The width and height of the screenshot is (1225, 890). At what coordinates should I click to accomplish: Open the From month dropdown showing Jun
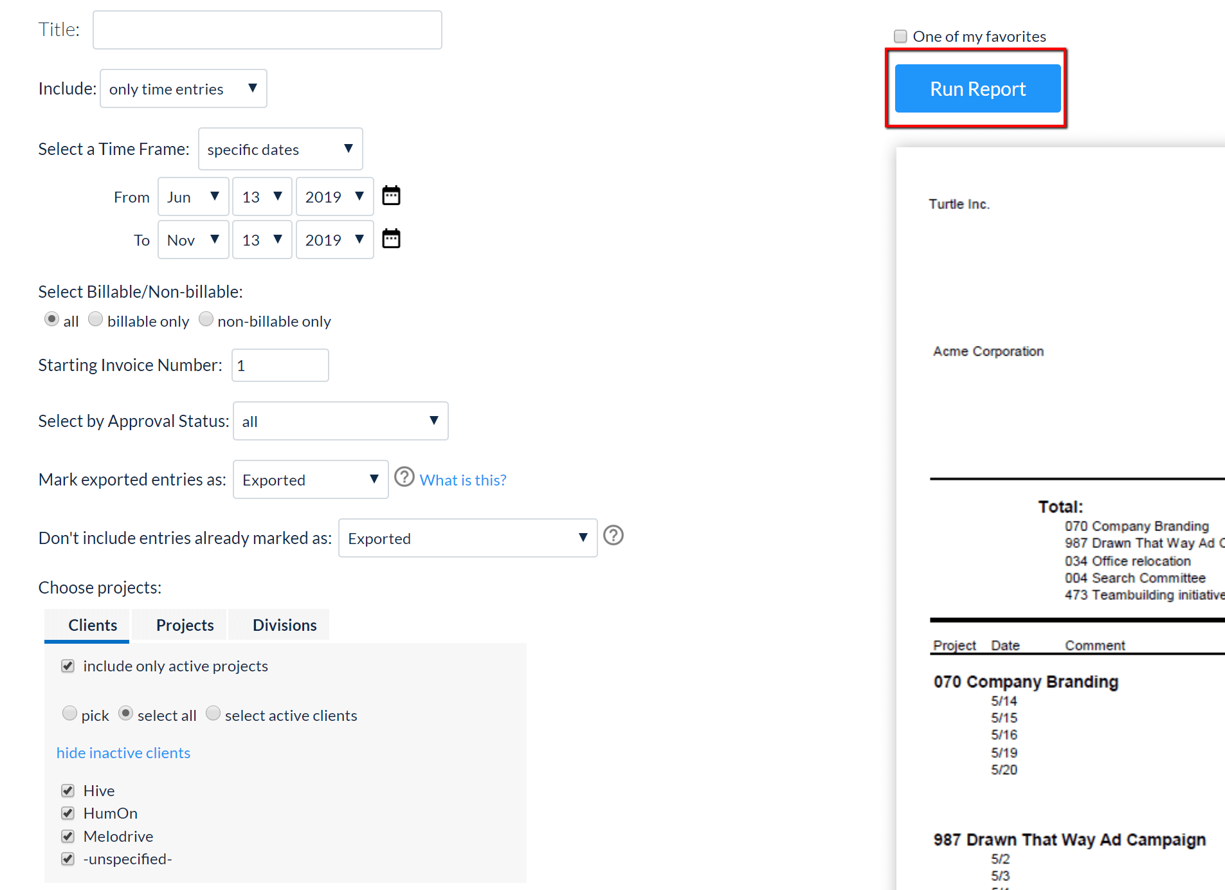(193, 196)
